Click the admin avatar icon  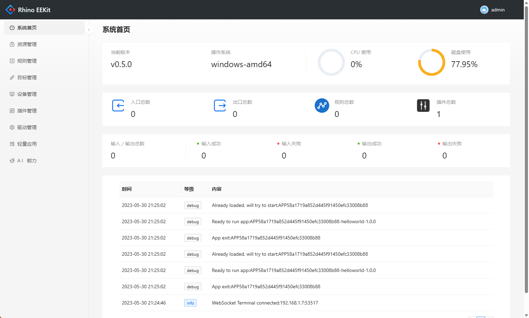(x=484, y=10)
